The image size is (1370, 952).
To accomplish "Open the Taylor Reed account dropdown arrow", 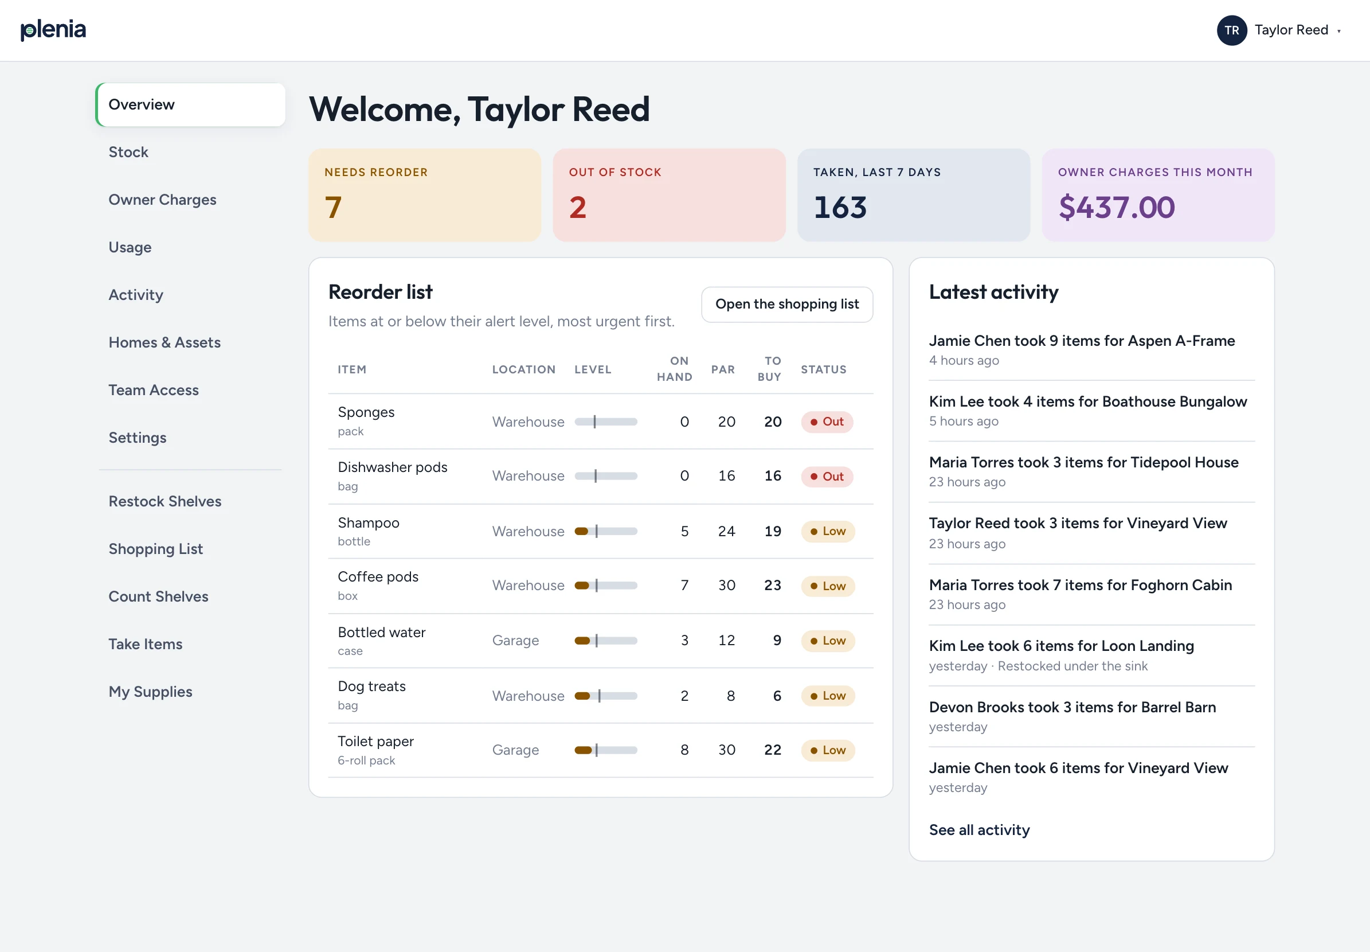I will click(x=1338, y=31).
